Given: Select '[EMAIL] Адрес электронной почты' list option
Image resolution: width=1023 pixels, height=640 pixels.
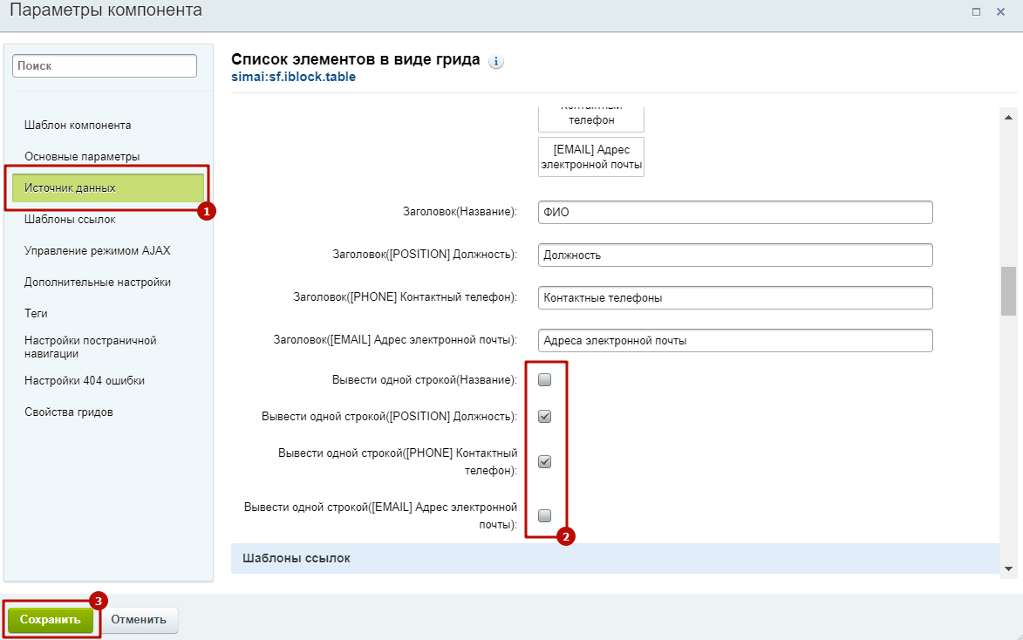Looking at the screenshot, I should [590, 157].
